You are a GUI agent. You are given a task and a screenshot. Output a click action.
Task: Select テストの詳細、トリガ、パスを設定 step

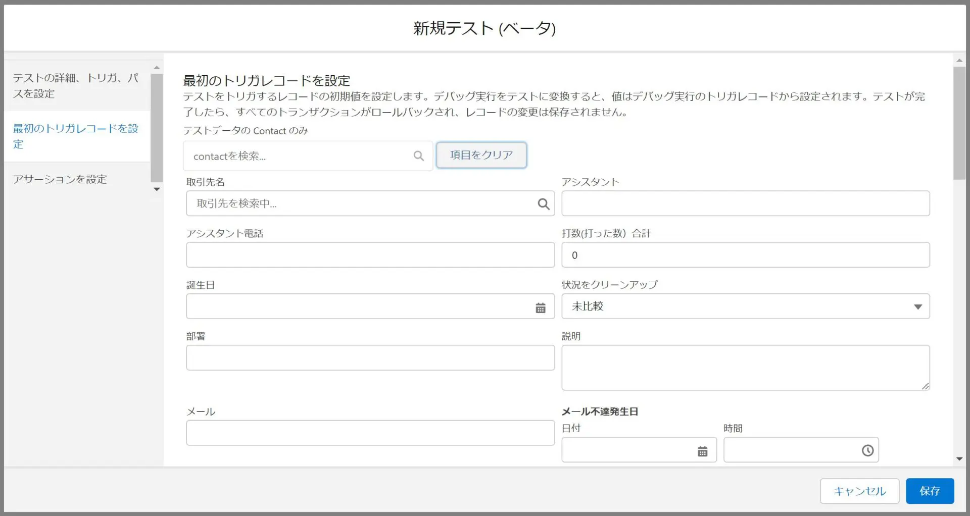[76, 86]
